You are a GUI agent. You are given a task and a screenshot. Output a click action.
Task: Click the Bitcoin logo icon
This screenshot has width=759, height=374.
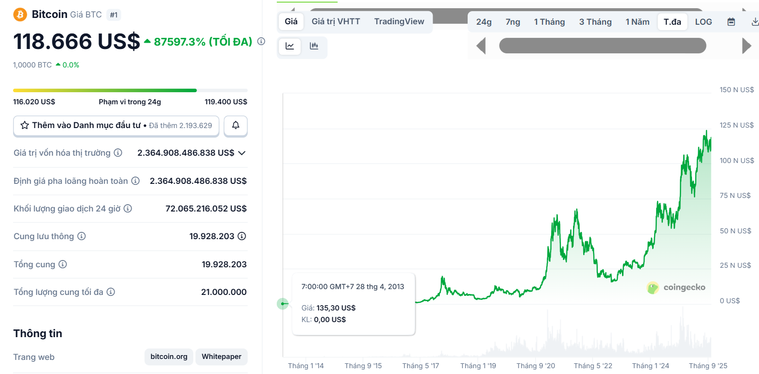pos(20,15)
